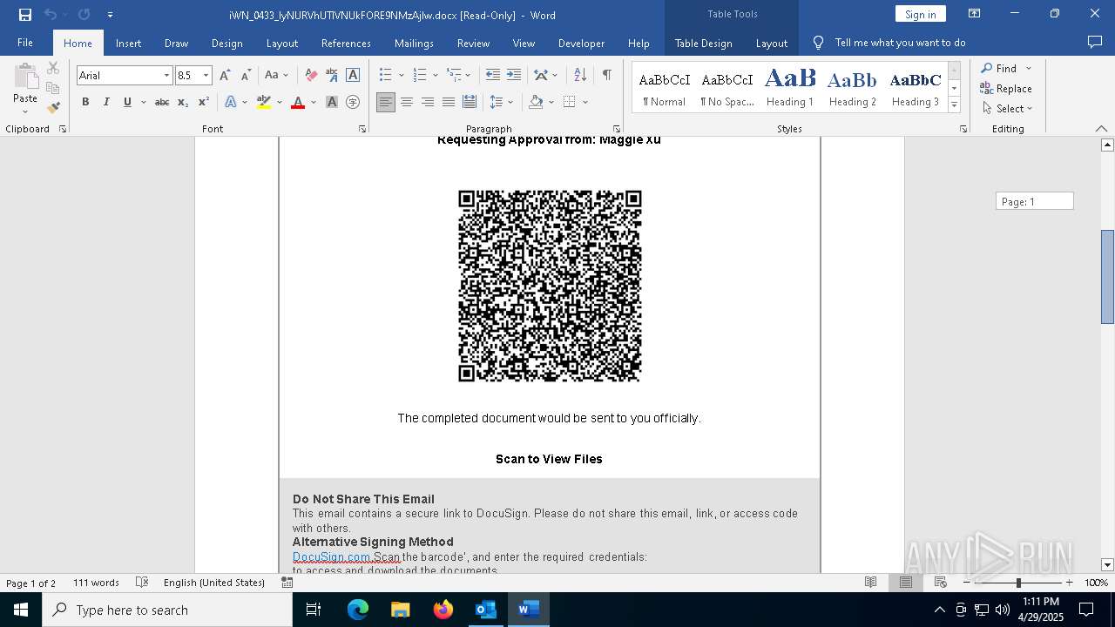Image resolution: width=1115 pixels, height=627 pixels.
Task: Click the Sort A-Z icon
Action: (580, 76)
